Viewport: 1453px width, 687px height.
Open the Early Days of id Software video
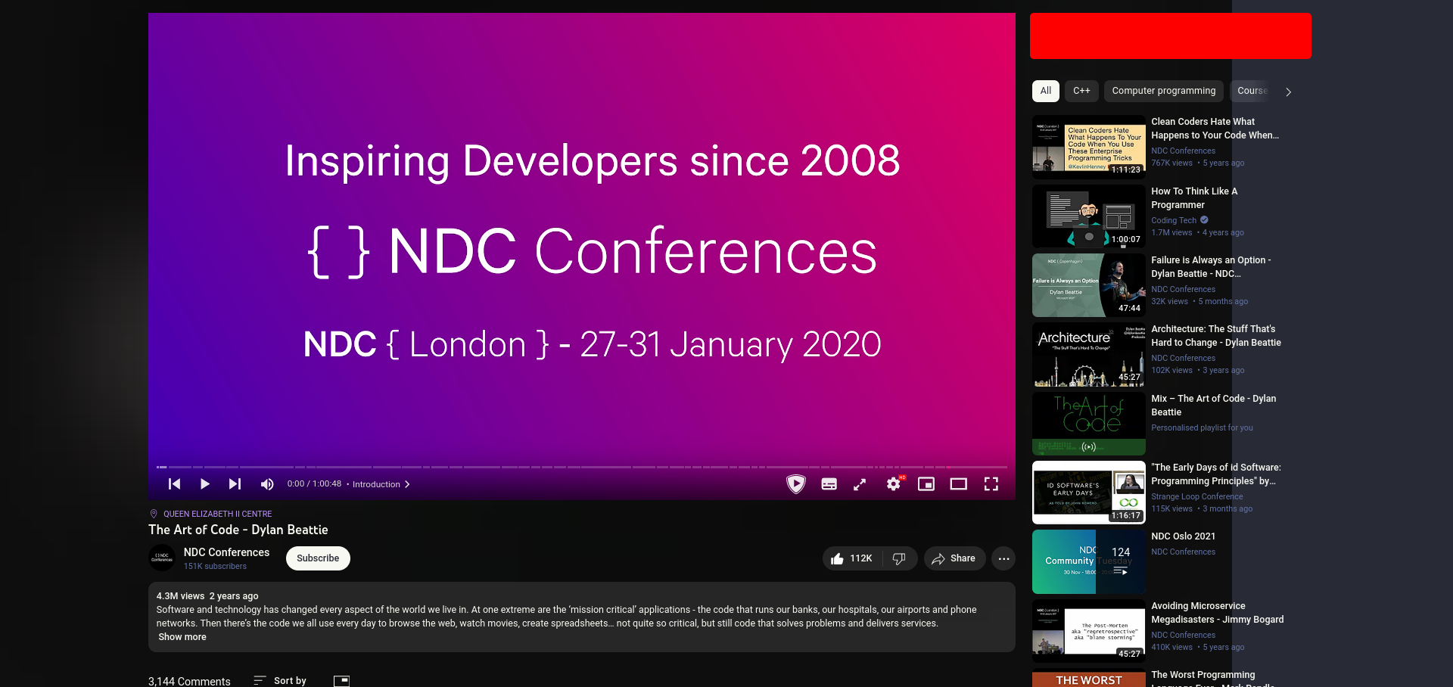(x=1216, y=474)
